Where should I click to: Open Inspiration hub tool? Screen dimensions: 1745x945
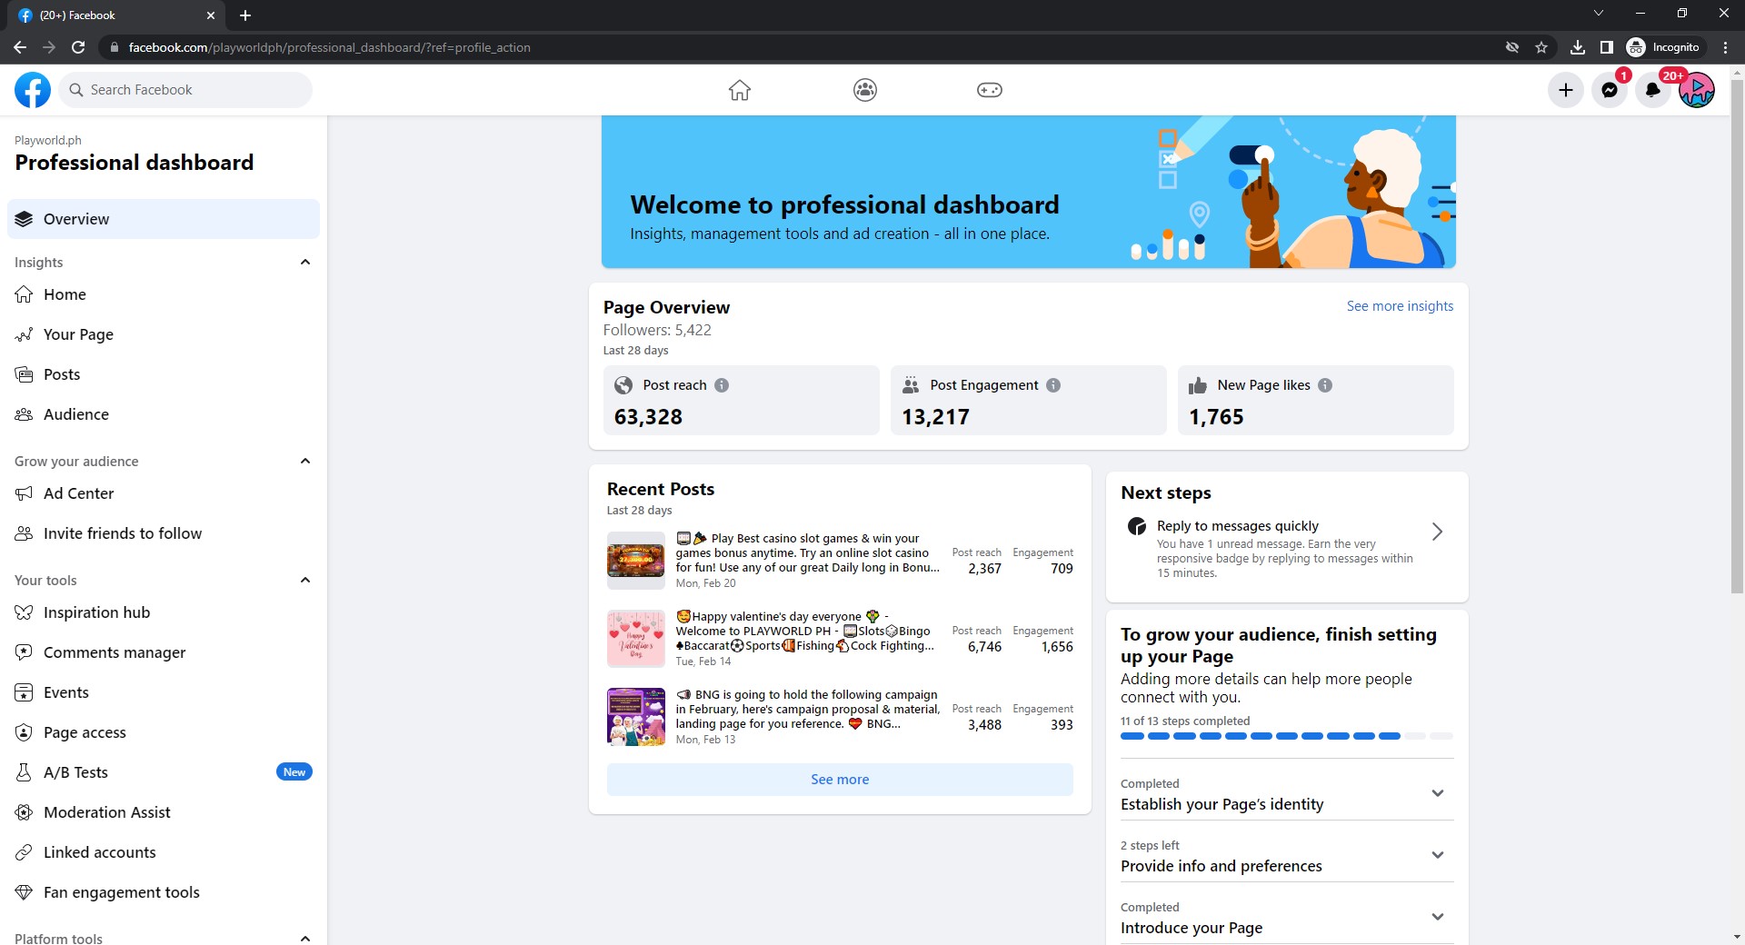pos(164,612)
